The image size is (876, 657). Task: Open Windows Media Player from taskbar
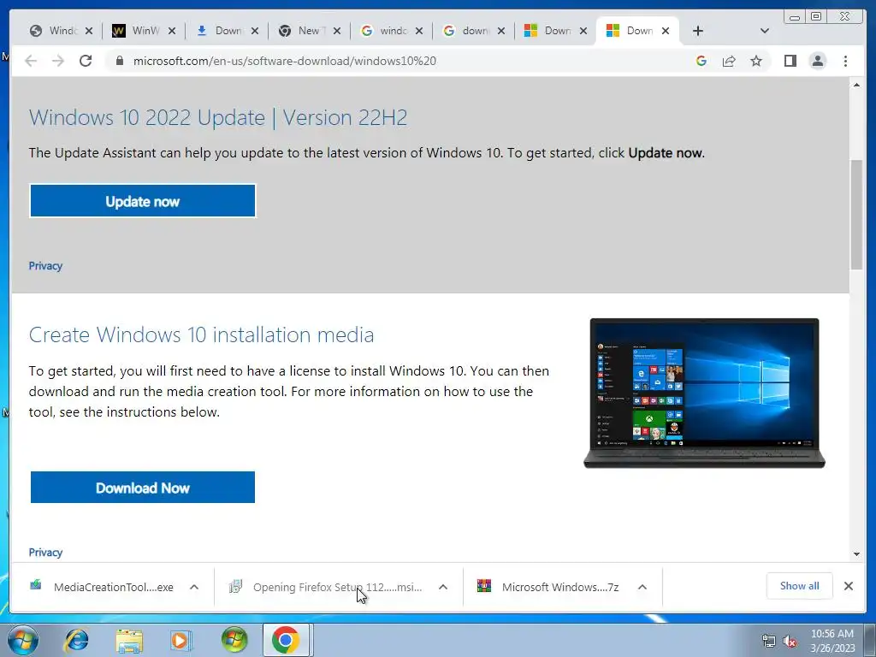pyautogui.click(x=181, y=640)
